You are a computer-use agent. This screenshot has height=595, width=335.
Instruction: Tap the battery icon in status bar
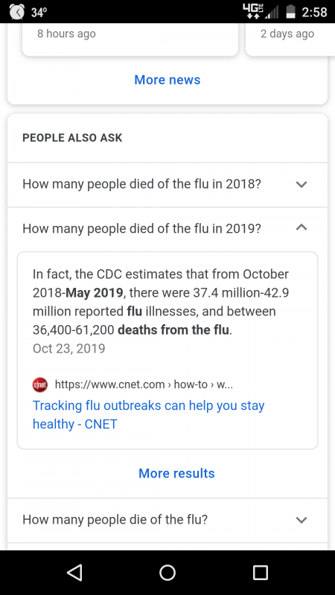(291, 11)
